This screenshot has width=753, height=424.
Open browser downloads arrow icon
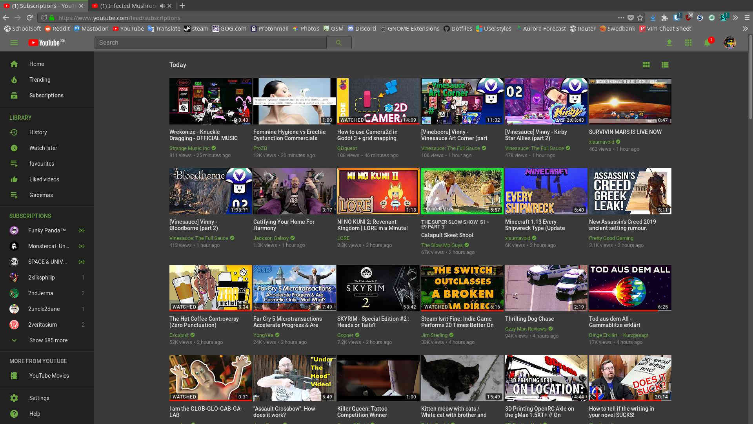(x=653, y=18)
